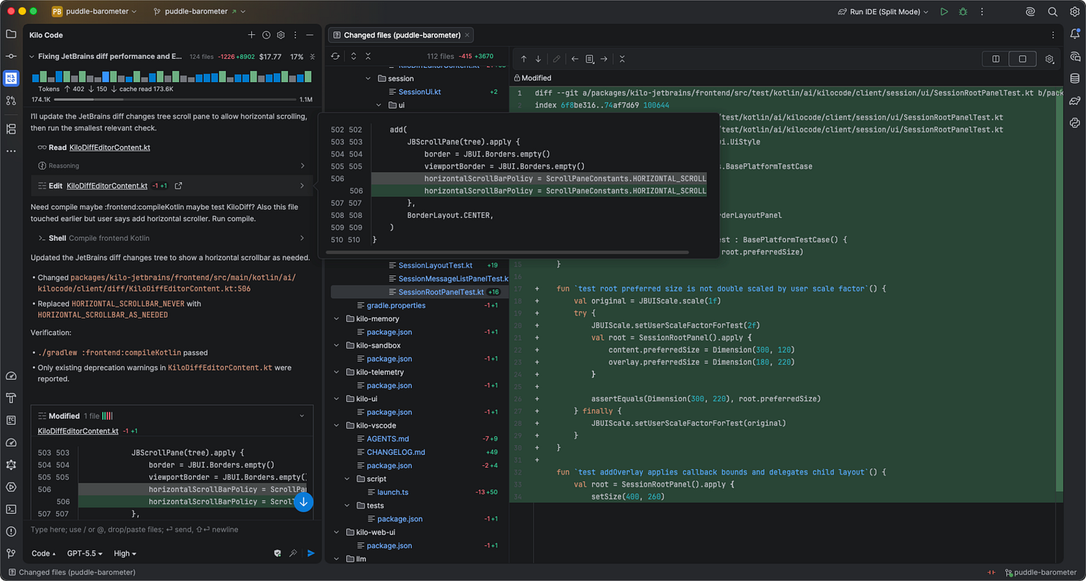Open puddle-barometer branch widget in status bar

pyautogui.click(x=1041, y=573)
